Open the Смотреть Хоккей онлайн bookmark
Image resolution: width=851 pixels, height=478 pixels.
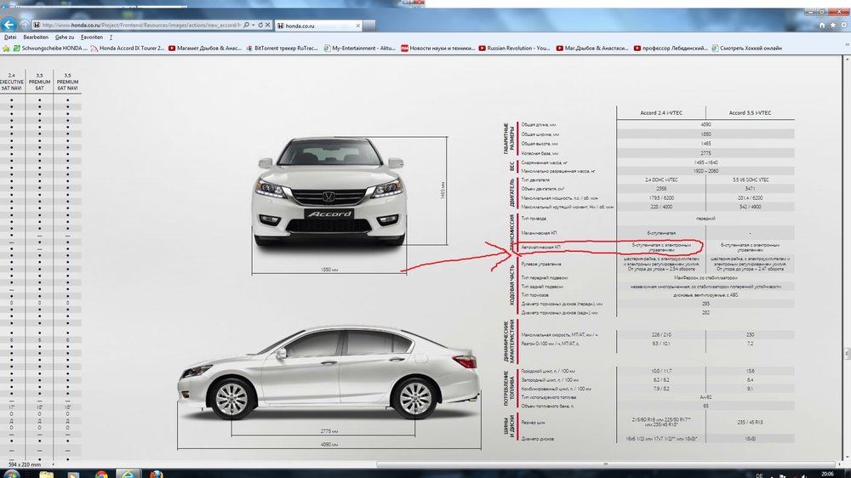[749, 48]
